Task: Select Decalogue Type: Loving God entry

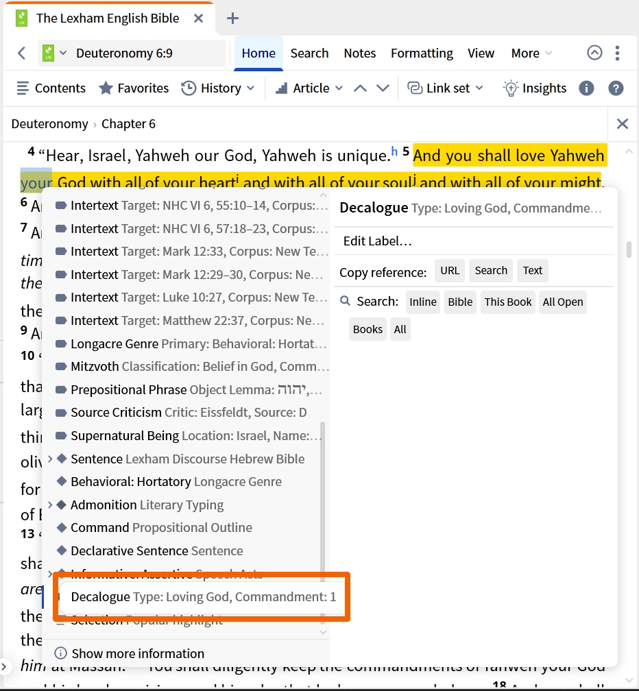Action: [x=202, y=596]
